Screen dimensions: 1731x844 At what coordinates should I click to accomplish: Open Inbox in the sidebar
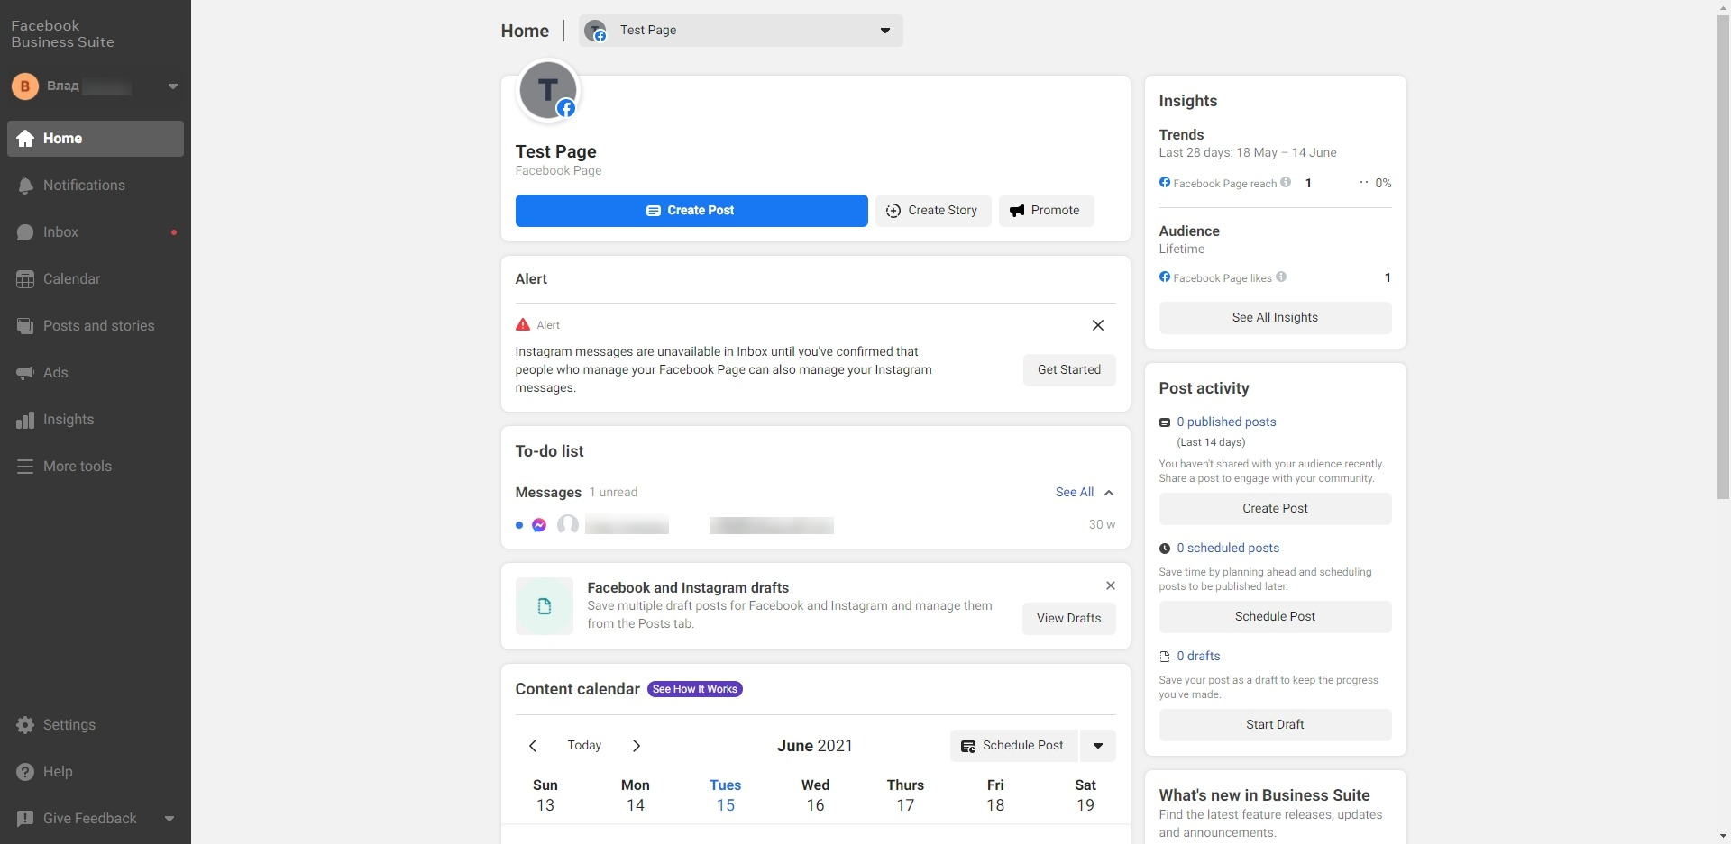95,232
